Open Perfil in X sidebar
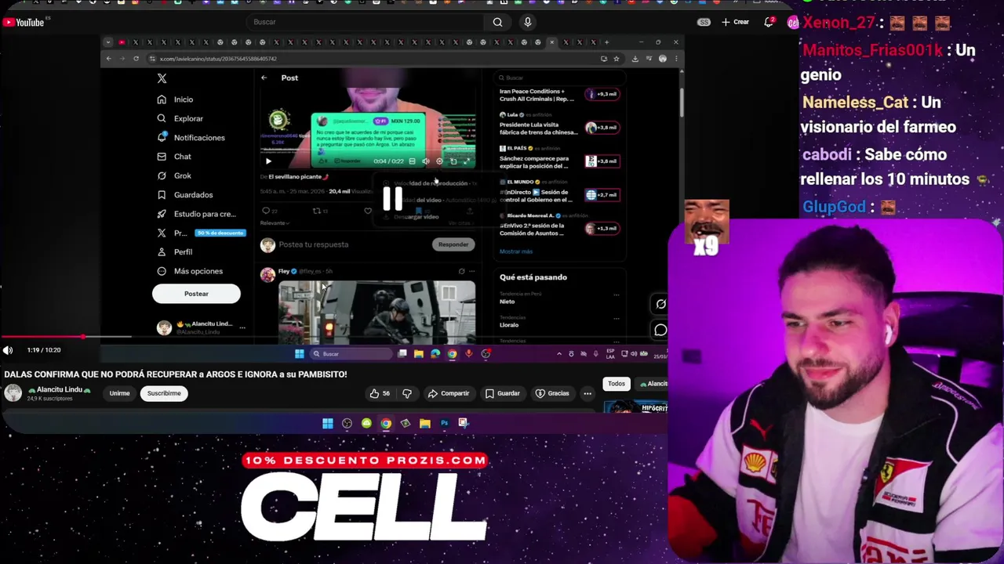The width and height of the screenshot is (1004, 564). click(x=175, y=252)
